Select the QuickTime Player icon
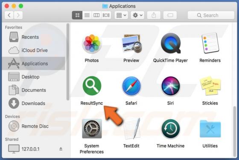Image resolution: width=239 pixels, height=160 pixels. [x=171, y=43]
